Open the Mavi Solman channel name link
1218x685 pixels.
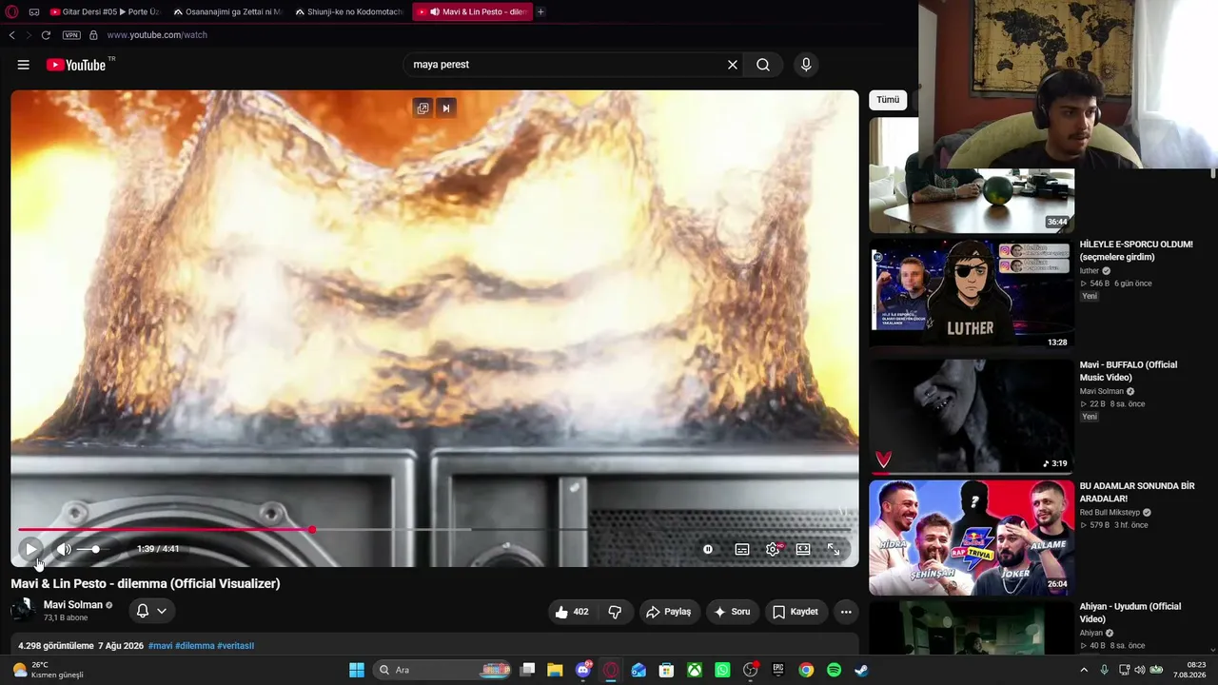pyautogui.click(x=73, y=605)
